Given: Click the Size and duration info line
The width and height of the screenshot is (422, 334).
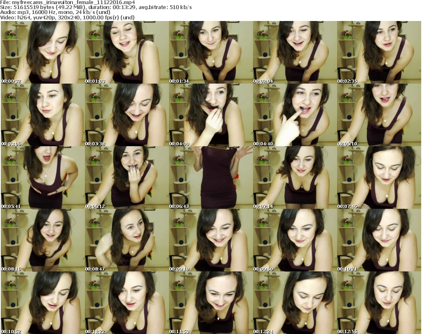Looking at the screenshot, I should pos(97,7).
